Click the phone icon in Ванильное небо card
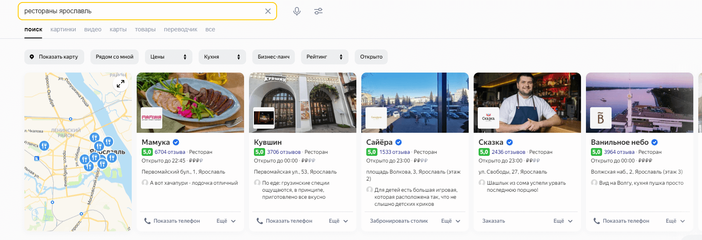Image resolution: width=702 pixels, height=240 pixels. (596, 221)
